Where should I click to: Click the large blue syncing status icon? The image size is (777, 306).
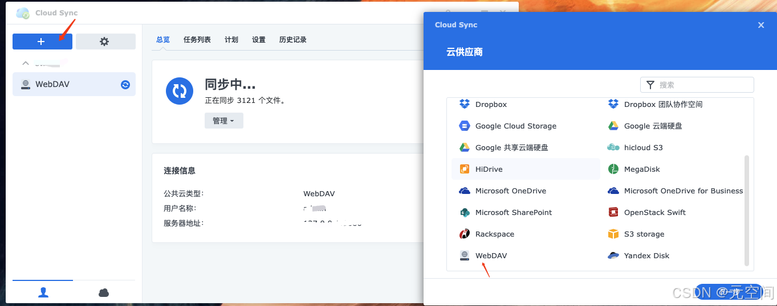pos(180,91)
